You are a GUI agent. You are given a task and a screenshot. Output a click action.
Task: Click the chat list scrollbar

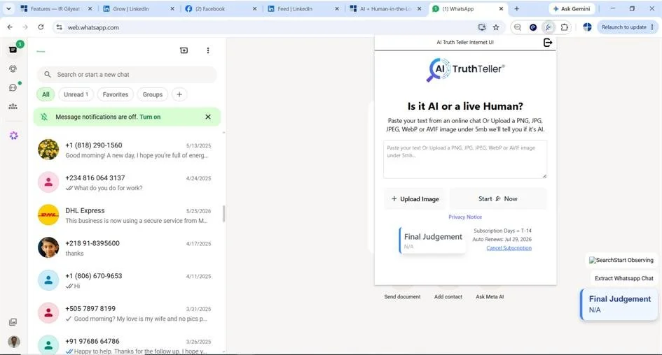(223, 214)
